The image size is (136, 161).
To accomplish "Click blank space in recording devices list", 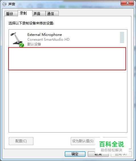I will click(x=68, y=101).
